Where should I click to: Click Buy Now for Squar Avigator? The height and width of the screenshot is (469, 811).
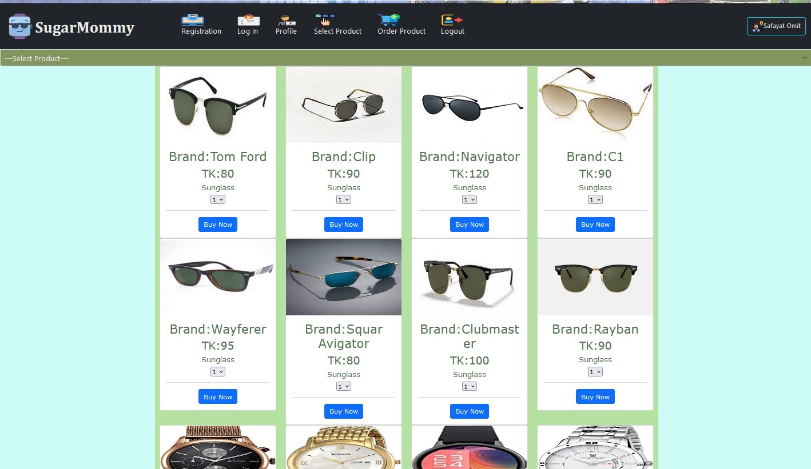click(344, 411)
